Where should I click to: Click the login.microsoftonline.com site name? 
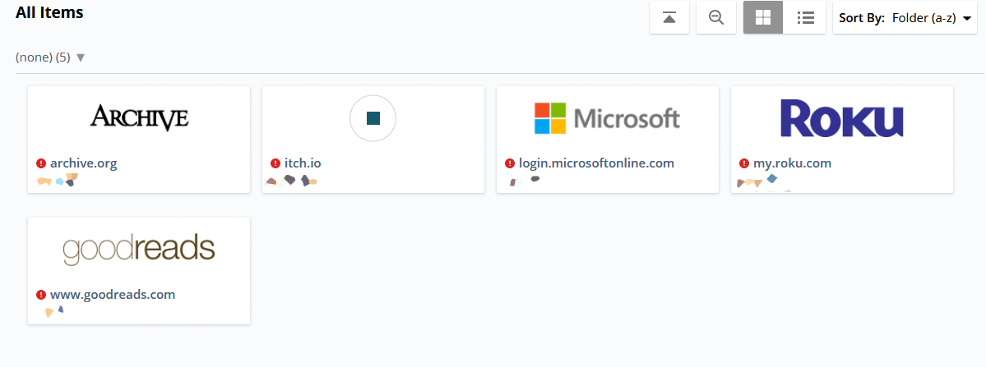596,163
